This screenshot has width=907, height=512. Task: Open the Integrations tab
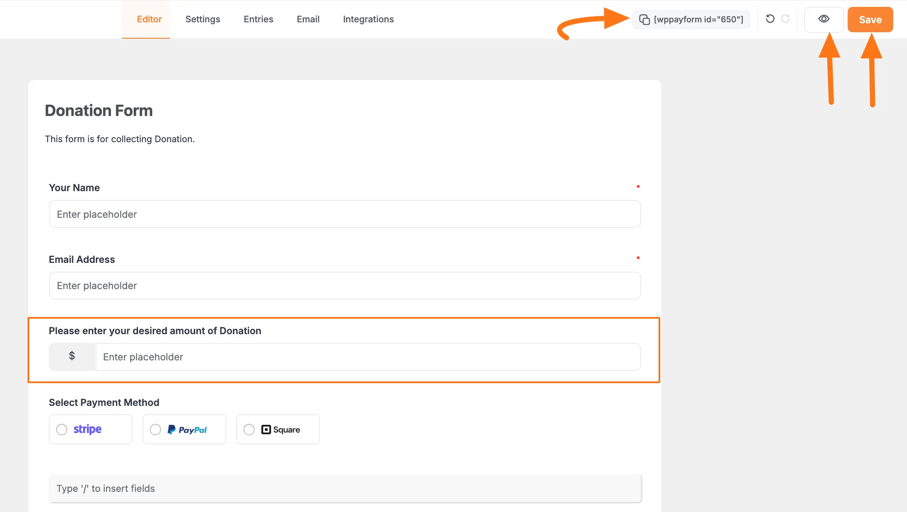point(368,19)
